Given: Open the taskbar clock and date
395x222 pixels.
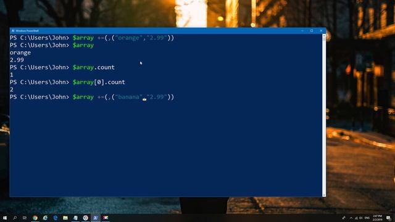Looking at the screenshot, I should (377, 218).
